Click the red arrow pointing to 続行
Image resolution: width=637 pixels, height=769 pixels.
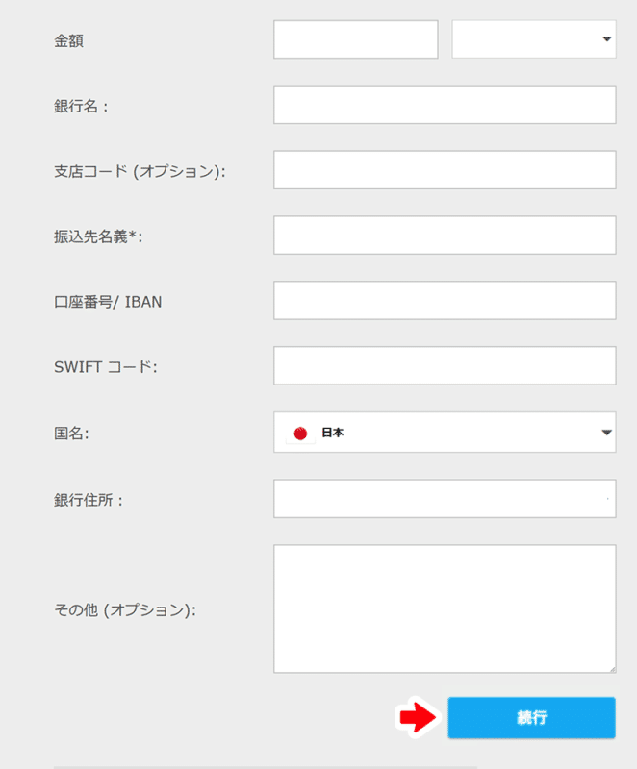tap(418, 717)
